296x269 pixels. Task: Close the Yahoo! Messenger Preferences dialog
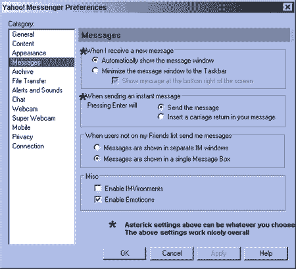287,7
